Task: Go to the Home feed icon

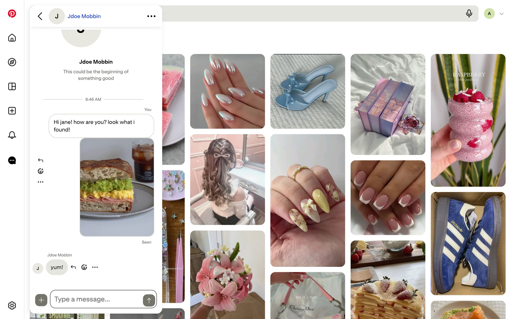Action: point(12,38)
